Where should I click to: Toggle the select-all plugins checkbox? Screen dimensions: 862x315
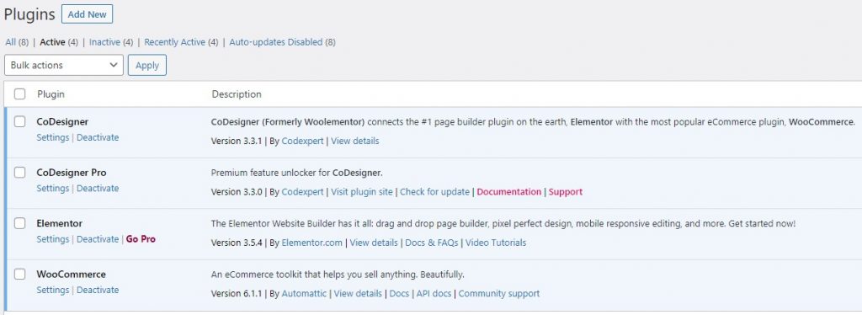[20, 94]
